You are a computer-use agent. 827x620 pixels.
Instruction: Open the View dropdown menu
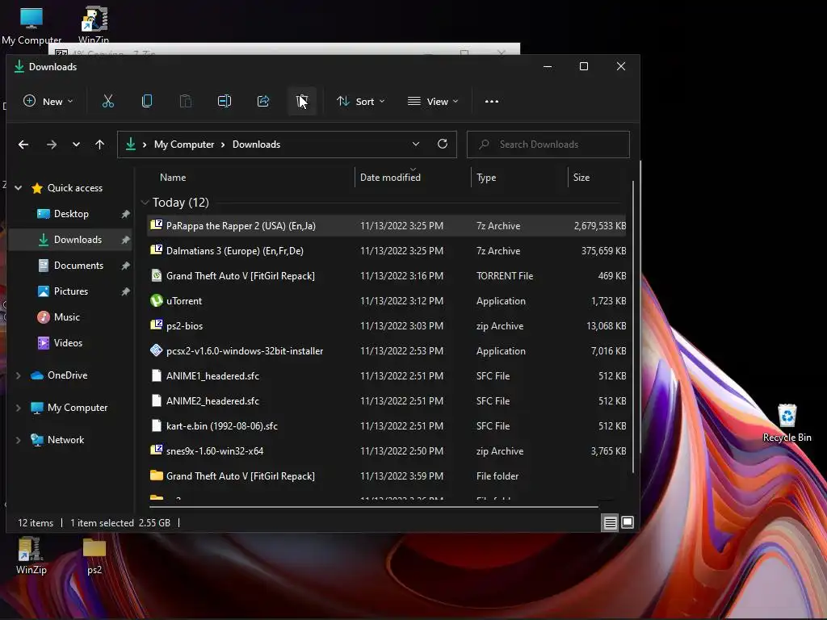433,101
